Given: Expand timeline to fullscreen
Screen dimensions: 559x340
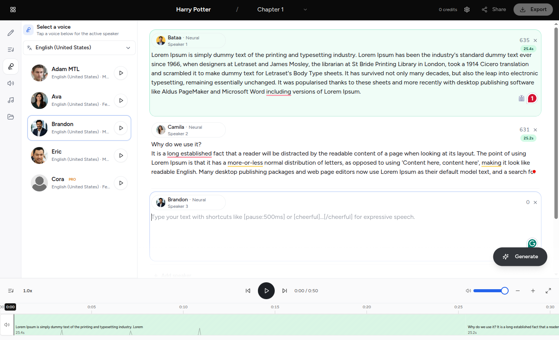Looking at the screenshot, I should click(548, 291).
